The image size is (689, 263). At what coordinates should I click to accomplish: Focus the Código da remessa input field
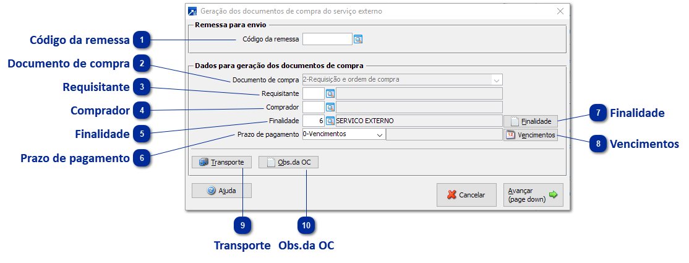pyautogui.click(x=327, y=39)
